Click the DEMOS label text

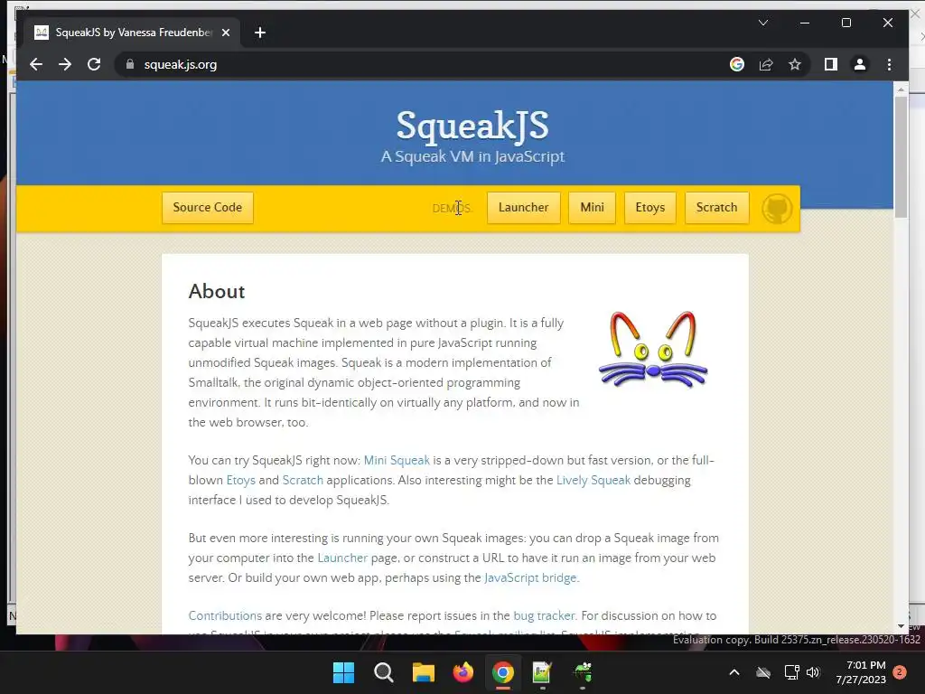tap(452, 209)
